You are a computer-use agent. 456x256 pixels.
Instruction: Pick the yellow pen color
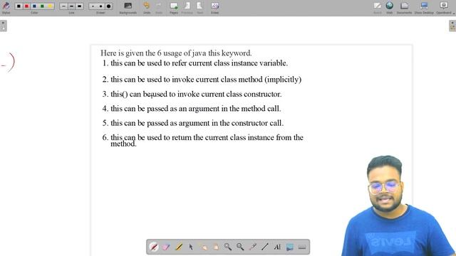pyautogui.click(x=50, y=6)
